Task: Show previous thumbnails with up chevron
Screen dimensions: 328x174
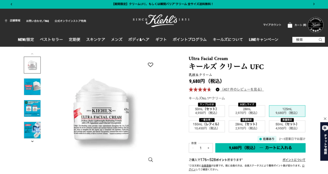Action: [32, 54]
